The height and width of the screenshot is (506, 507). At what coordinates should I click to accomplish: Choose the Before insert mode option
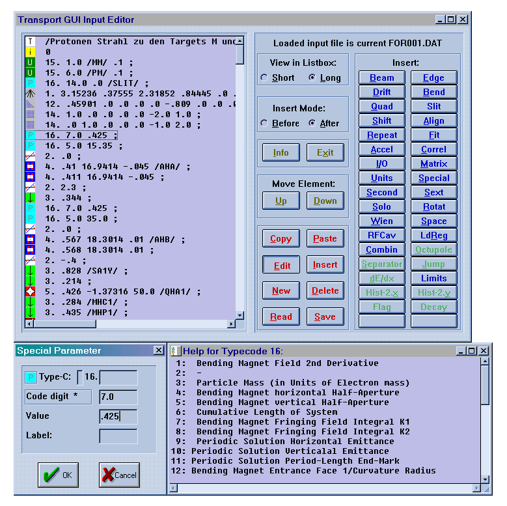264,123
